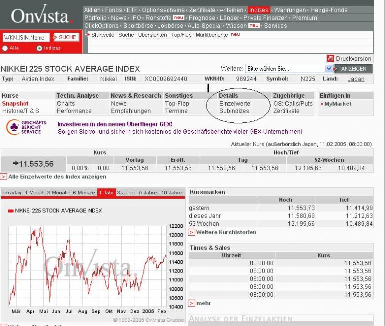Open the Einzelwerte link under Details
This screenshot has width=385, height=326.
click(234, 104)
